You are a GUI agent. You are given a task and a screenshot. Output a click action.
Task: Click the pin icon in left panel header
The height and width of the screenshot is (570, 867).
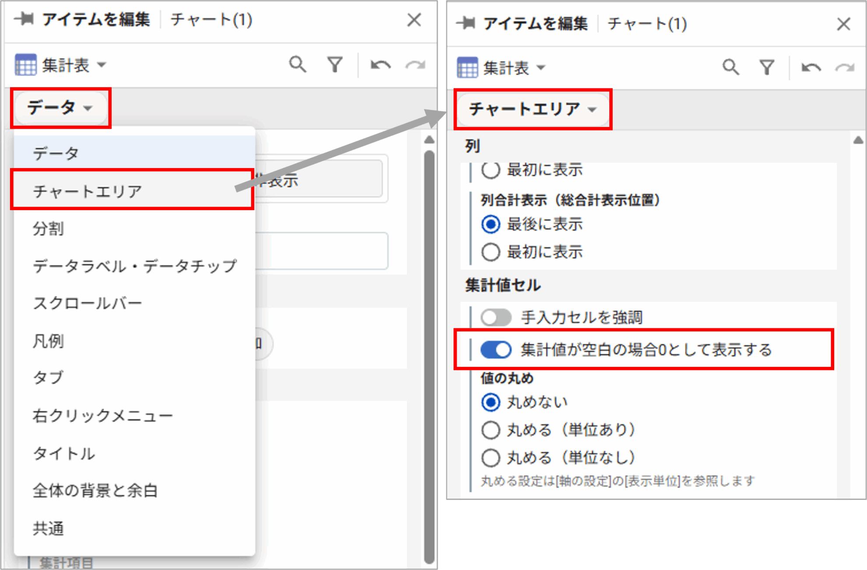click(x=25, y=19)
